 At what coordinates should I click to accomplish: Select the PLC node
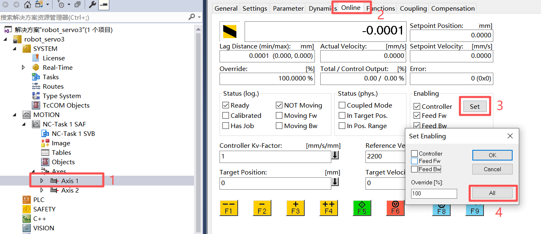(39, 200)
